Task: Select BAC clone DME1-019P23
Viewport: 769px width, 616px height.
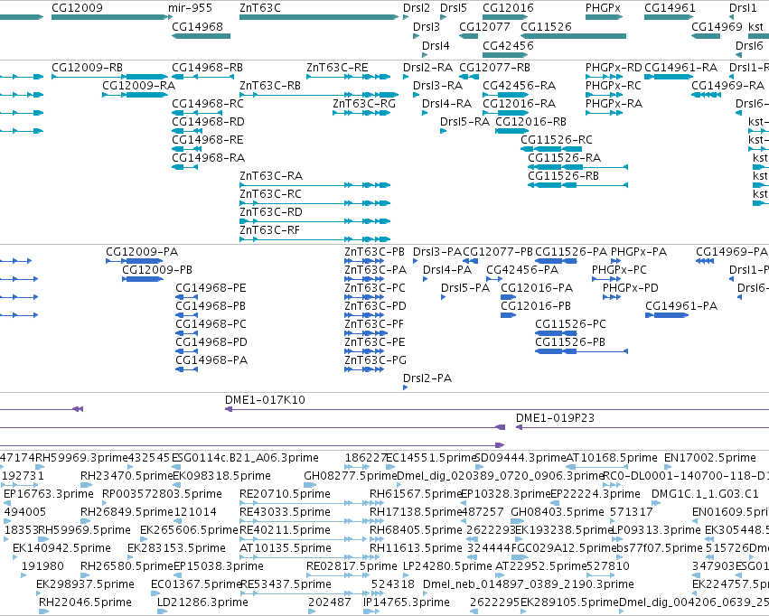Action: [x=555, y=418]
